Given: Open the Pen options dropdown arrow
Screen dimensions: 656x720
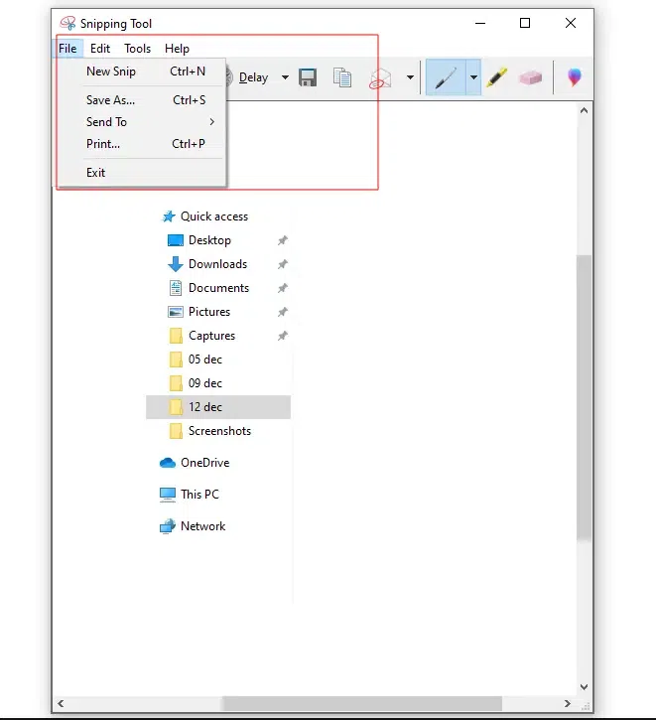Looking at the screenshot, I should coord(473,77).
